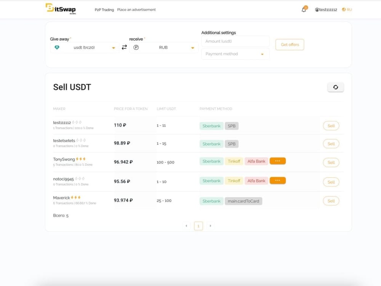Focus the Amount (usdt) input field

(235, 41)
